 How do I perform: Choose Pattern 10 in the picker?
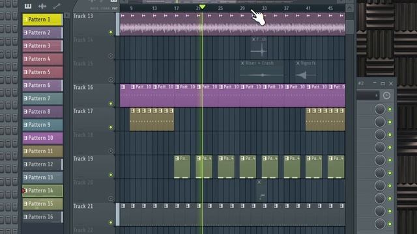click(42, 138)
